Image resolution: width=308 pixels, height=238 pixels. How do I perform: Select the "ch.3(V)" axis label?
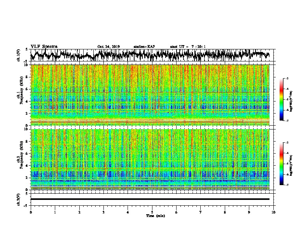tap(18, 199)
